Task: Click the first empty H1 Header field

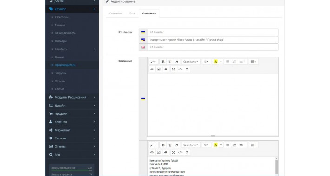Action: (213, 32)
